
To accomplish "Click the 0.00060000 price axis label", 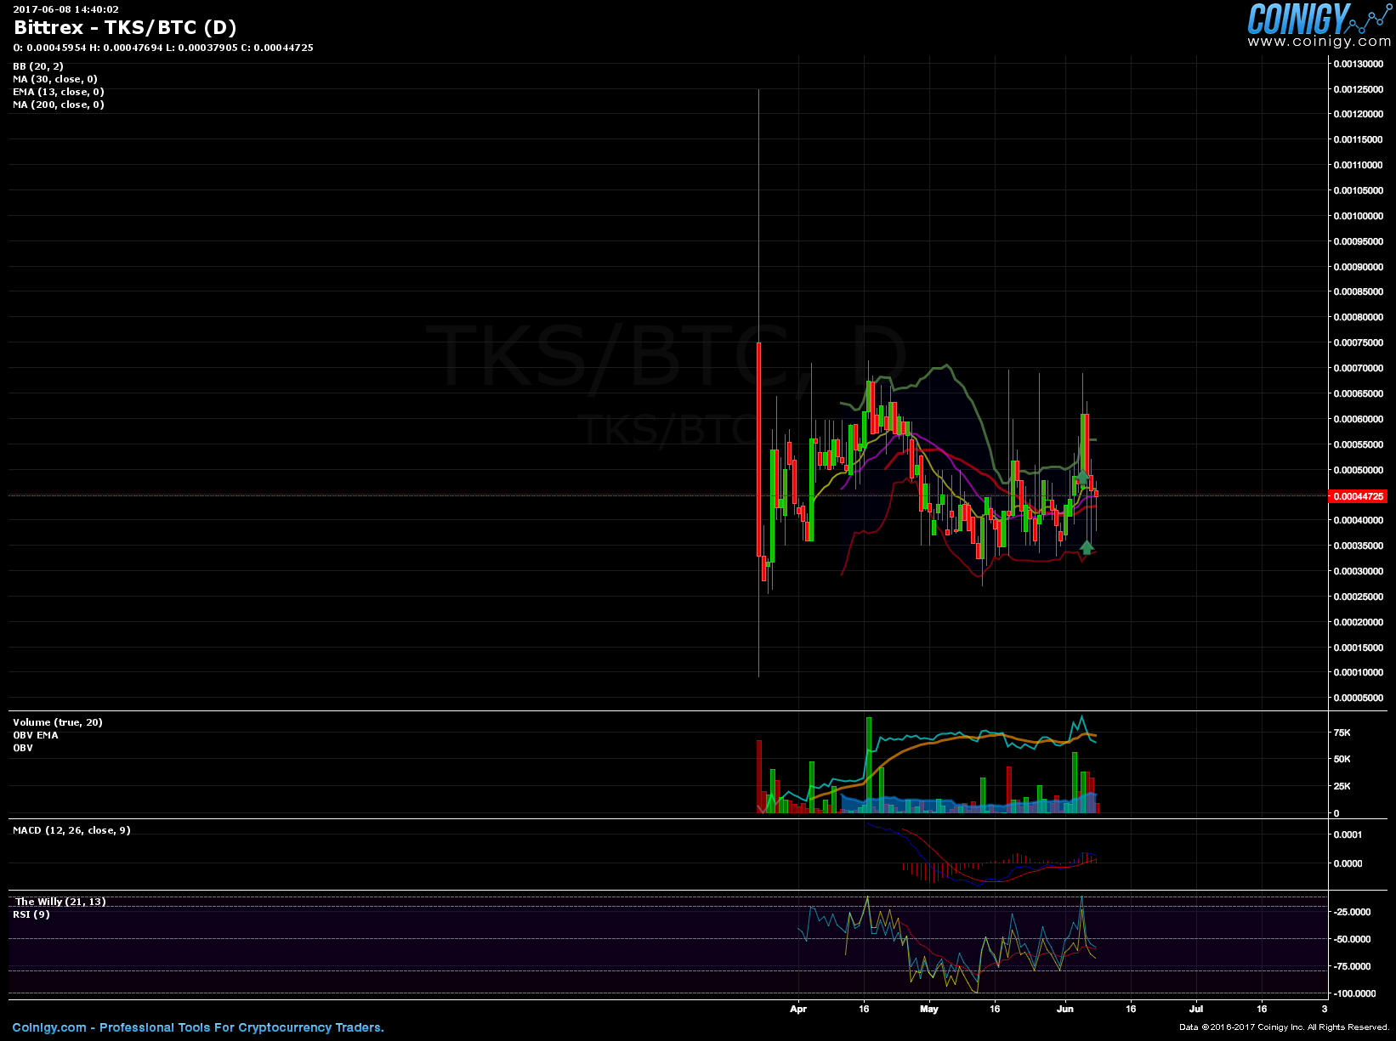I will (1358, 419).
